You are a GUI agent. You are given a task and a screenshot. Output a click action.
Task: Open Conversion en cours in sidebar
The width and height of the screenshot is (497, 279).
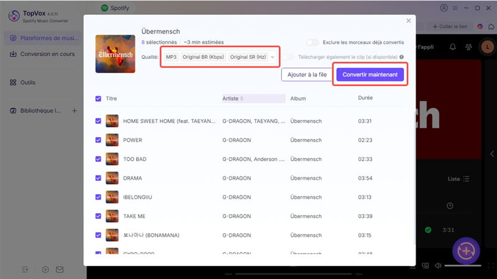42,54
